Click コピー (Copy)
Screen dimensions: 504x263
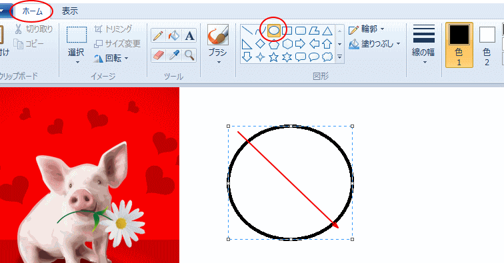click(28, 44)
